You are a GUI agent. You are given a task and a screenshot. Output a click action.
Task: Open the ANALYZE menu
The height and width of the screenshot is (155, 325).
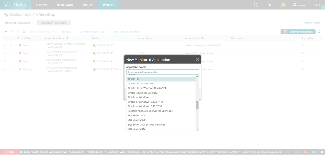click(x=88, y=5)
